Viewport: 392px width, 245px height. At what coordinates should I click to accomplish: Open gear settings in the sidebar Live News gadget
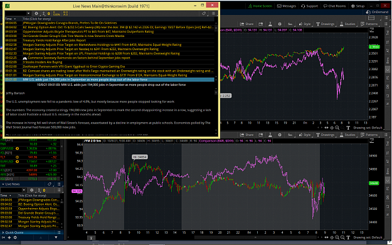click(x=32, y=190)
